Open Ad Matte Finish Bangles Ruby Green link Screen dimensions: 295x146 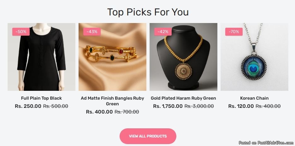pyautogui.click(x=112, y=101)
